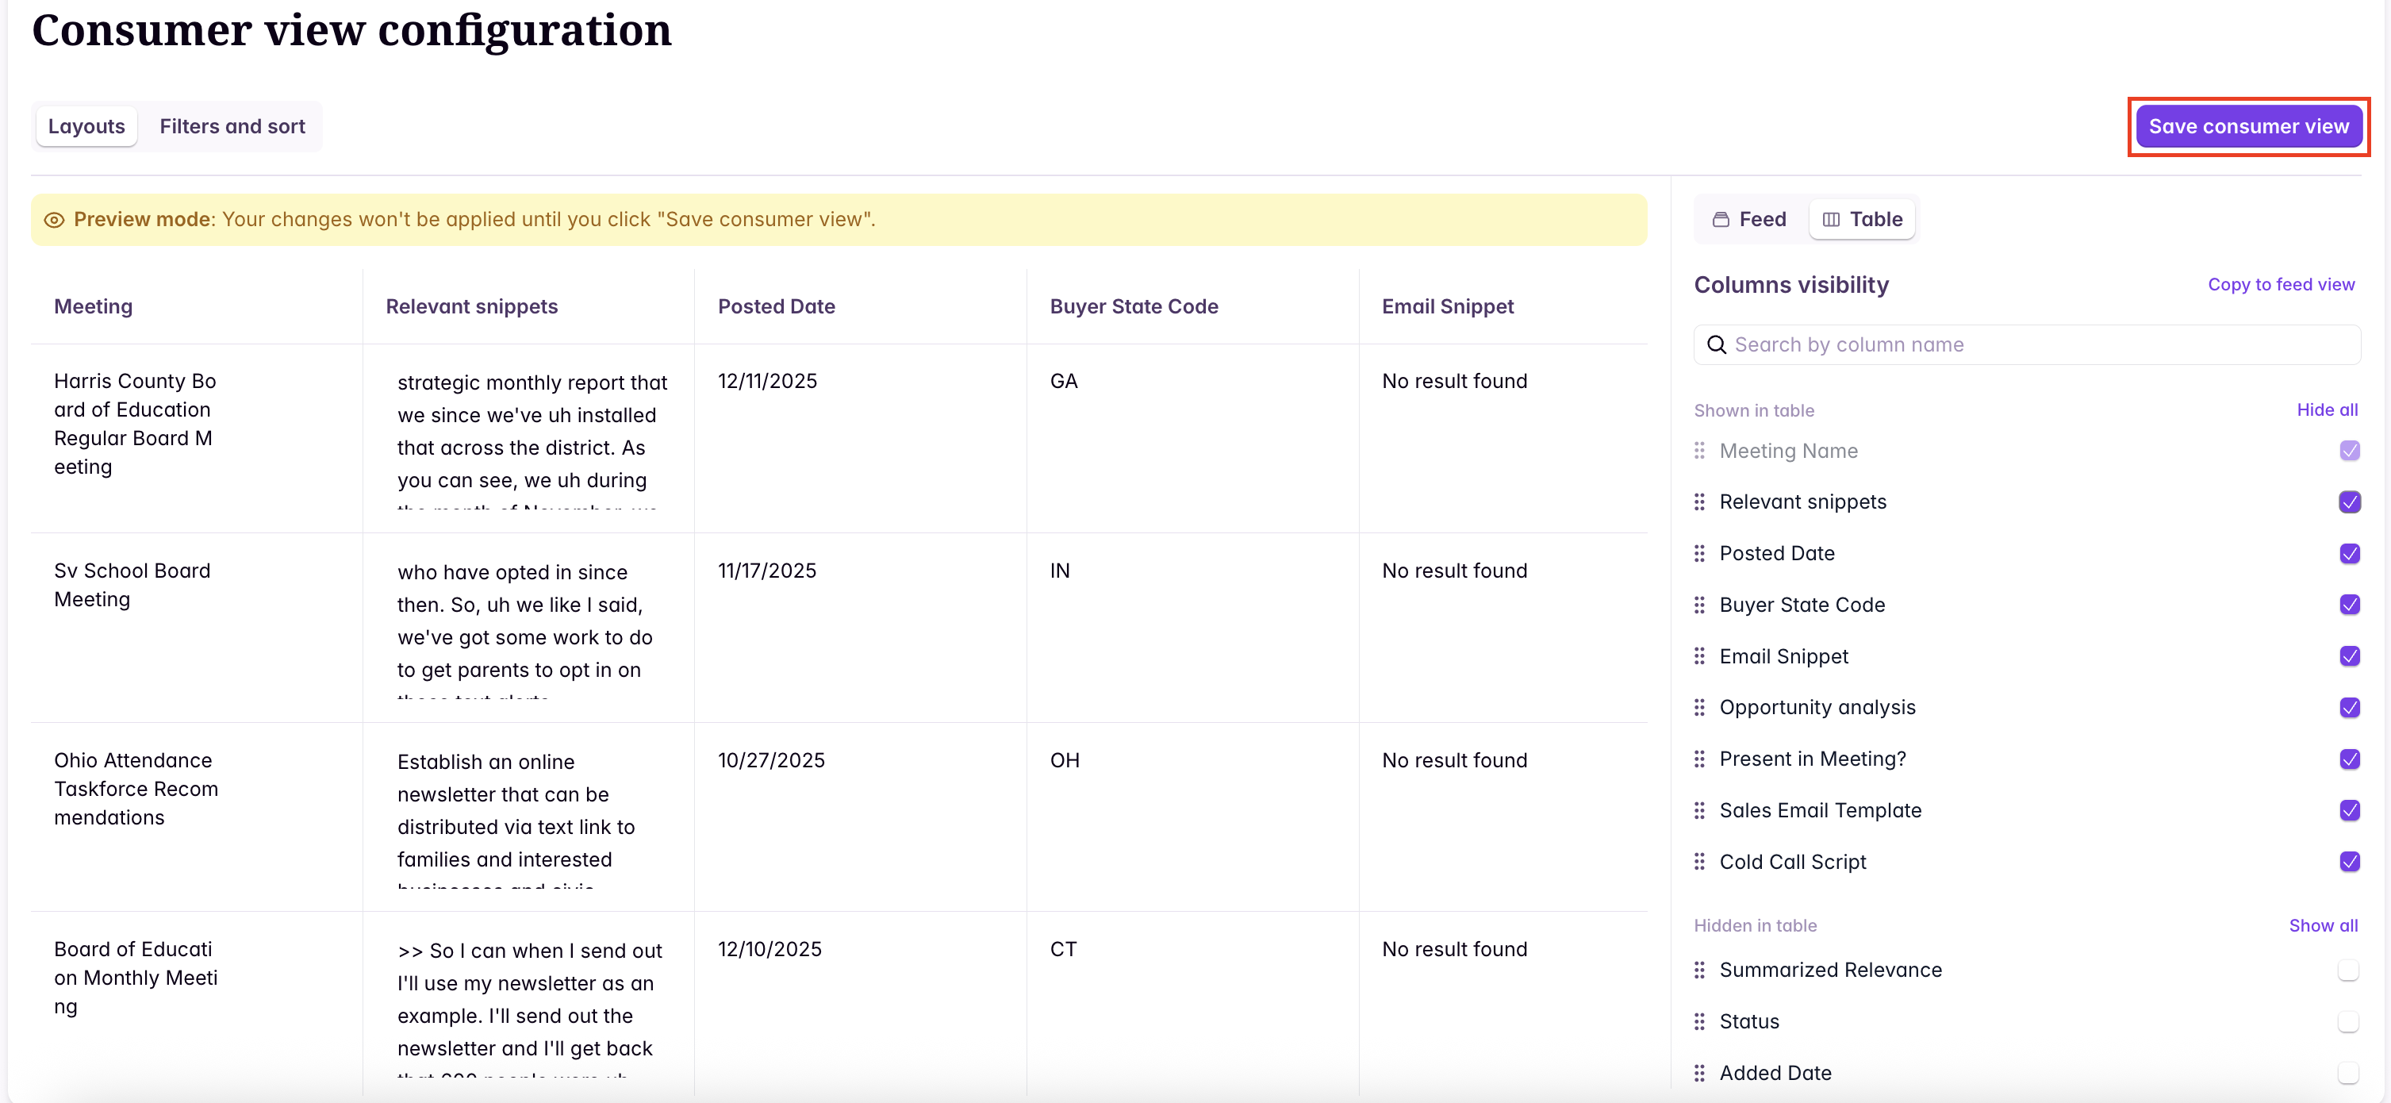This screenshot has height=1103, width=2391.
Task: Grab the drag handle beside Sales Email Template
Action: [1699, 809]
